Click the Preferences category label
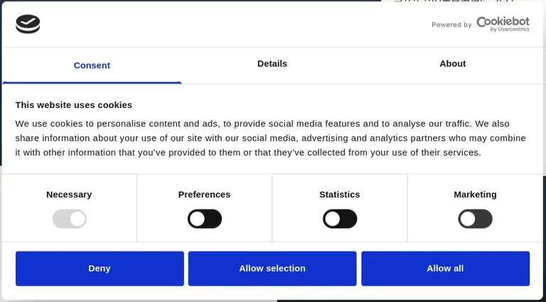This screenshot has width=546, height=302. [x=205, y=195]
